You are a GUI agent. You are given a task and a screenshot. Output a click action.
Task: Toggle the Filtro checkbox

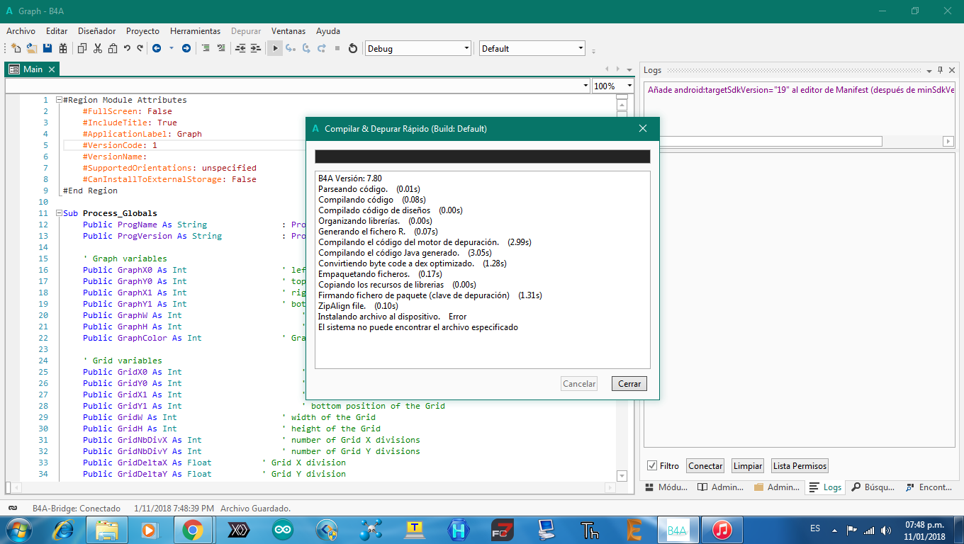[652, 466]
